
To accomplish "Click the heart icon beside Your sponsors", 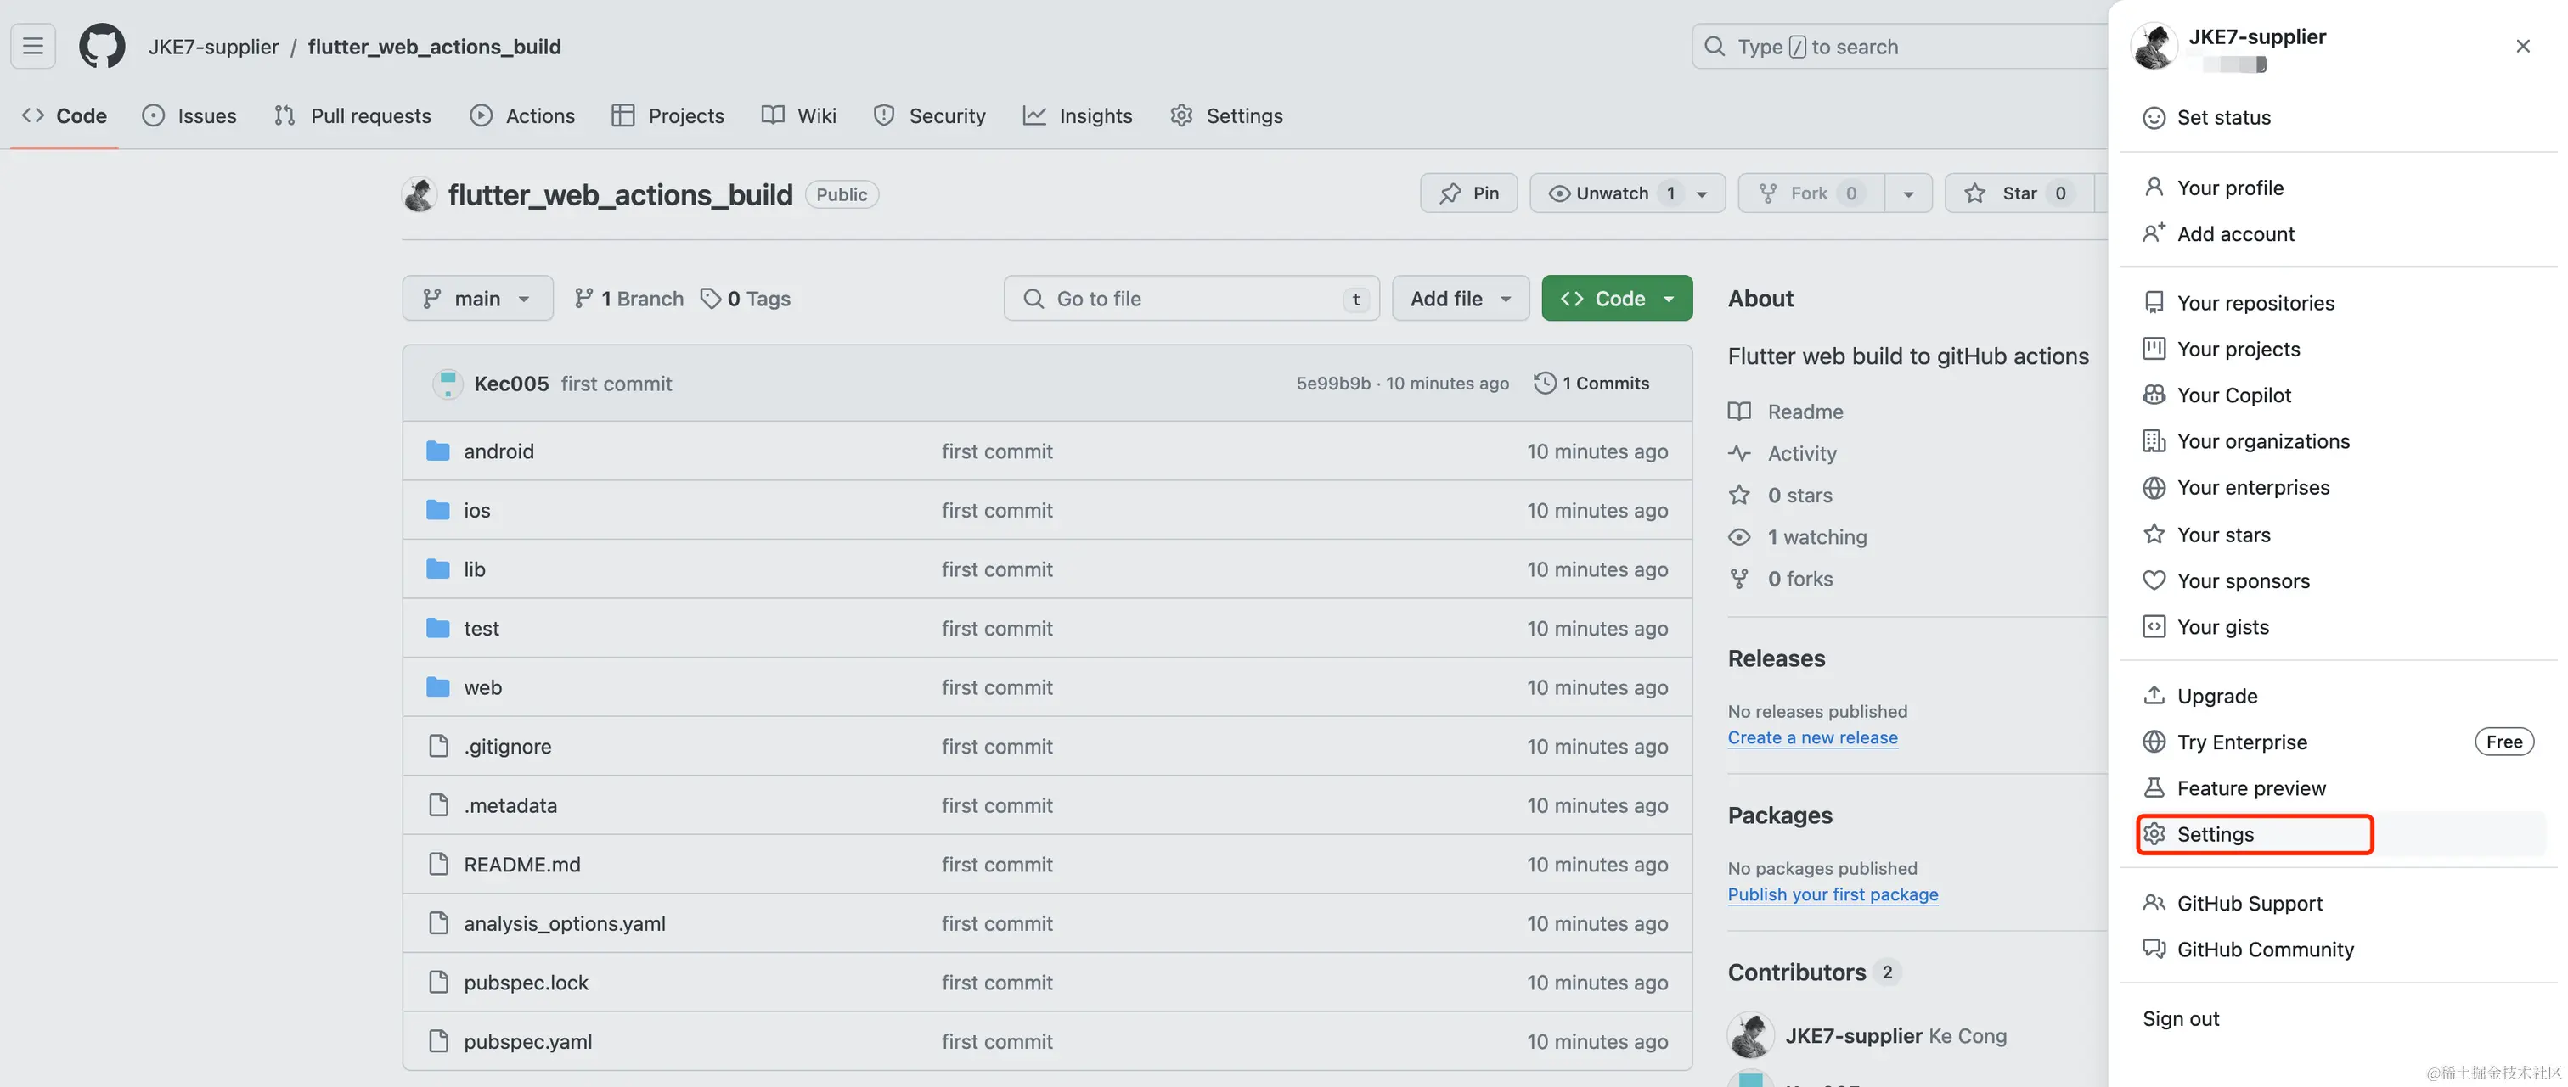I will [2154, 581].
